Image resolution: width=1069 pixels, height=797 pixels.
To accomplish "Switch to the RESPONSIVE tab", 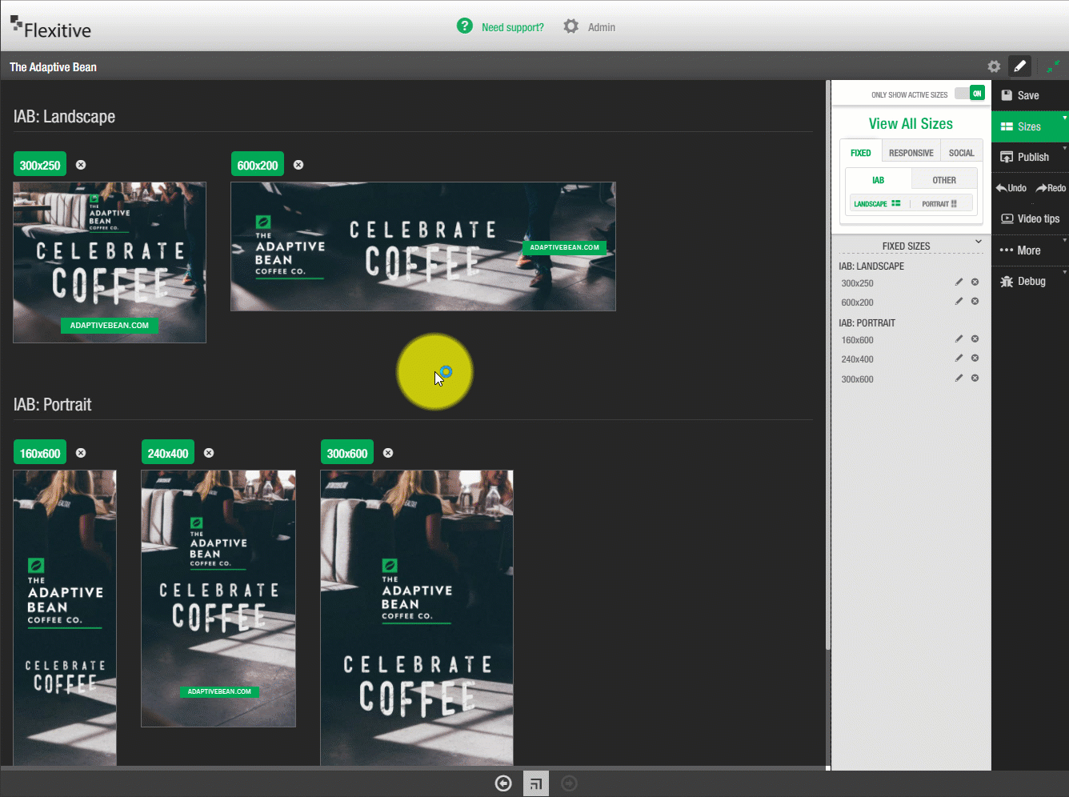I will (x=911, y=153).
